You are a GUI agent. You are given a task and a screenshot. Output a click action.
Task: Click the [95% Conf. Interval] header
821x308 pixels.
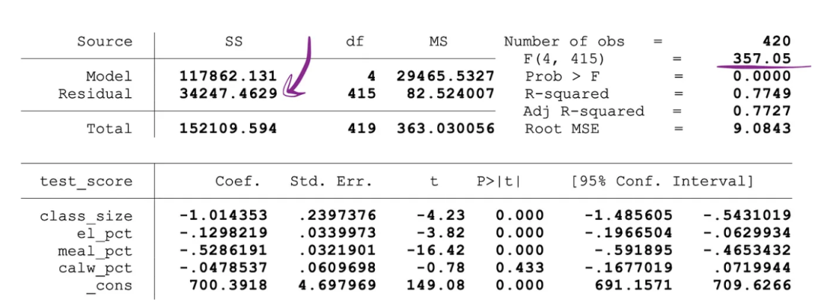point(662,181)
